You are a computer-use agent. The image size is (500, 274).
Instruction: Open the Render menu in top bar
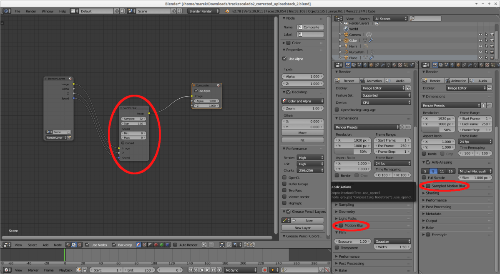[x=31, y=11]
